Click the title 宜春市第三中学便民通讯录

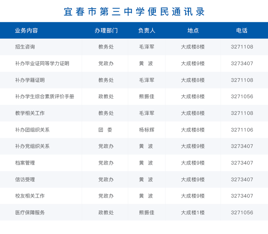tap(134, 12)
